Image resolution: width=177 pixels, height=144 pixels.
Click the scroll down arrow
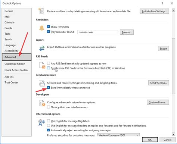173,134
